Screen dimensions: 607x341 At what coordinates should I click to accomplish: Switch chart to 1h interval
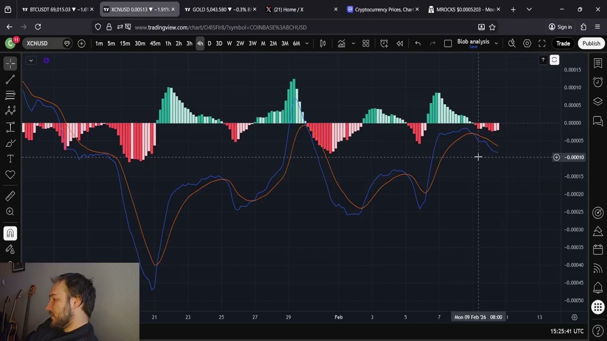coord(168,44)
